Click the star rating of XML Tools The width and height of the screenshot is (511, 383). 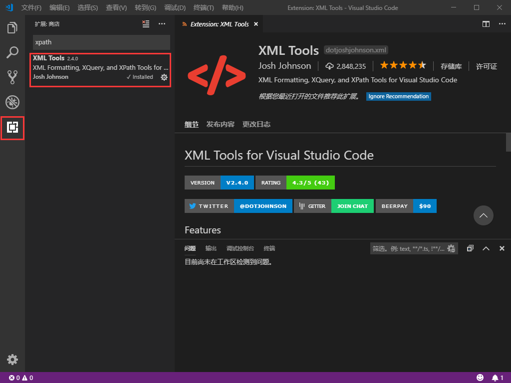tap(403, 65)
